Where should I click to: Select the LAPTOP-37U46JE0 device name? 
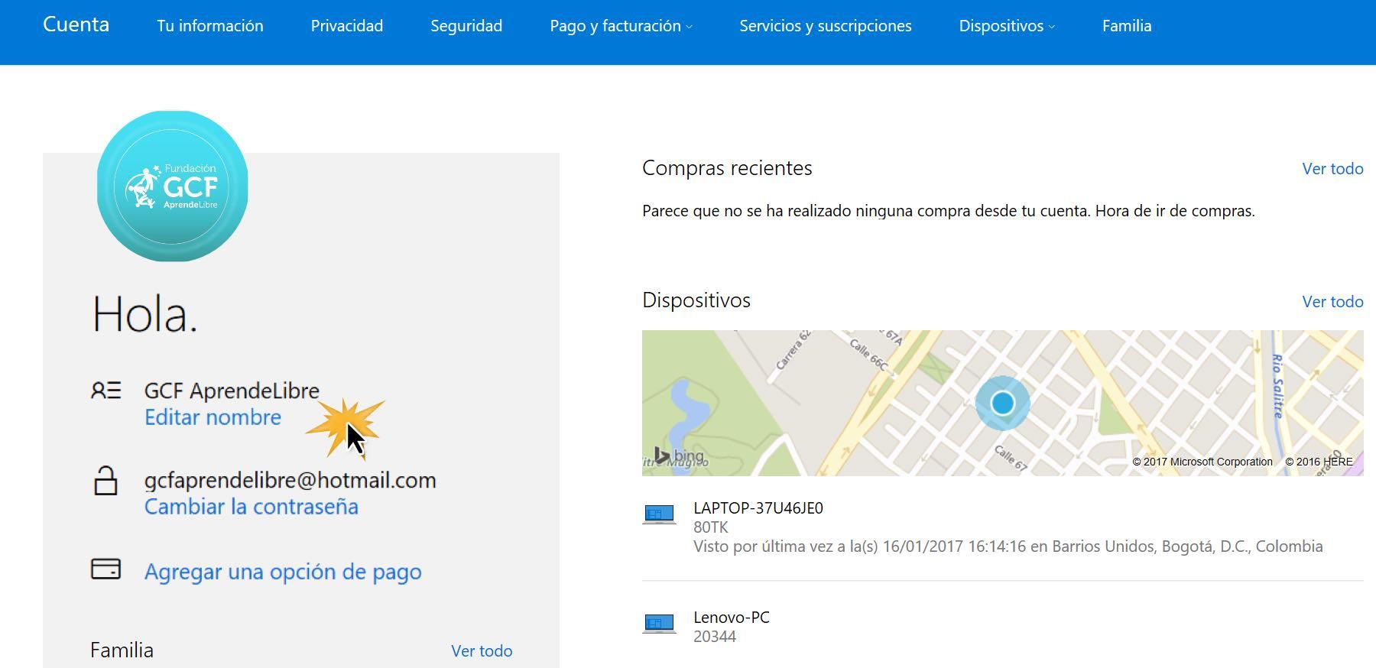(758, 508)
